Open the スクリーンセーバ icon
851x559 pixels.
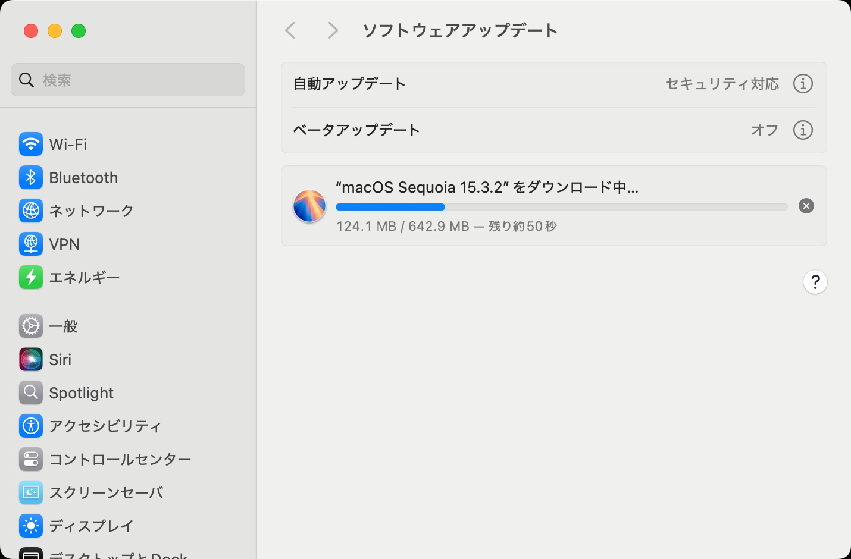tap(31, 492)
